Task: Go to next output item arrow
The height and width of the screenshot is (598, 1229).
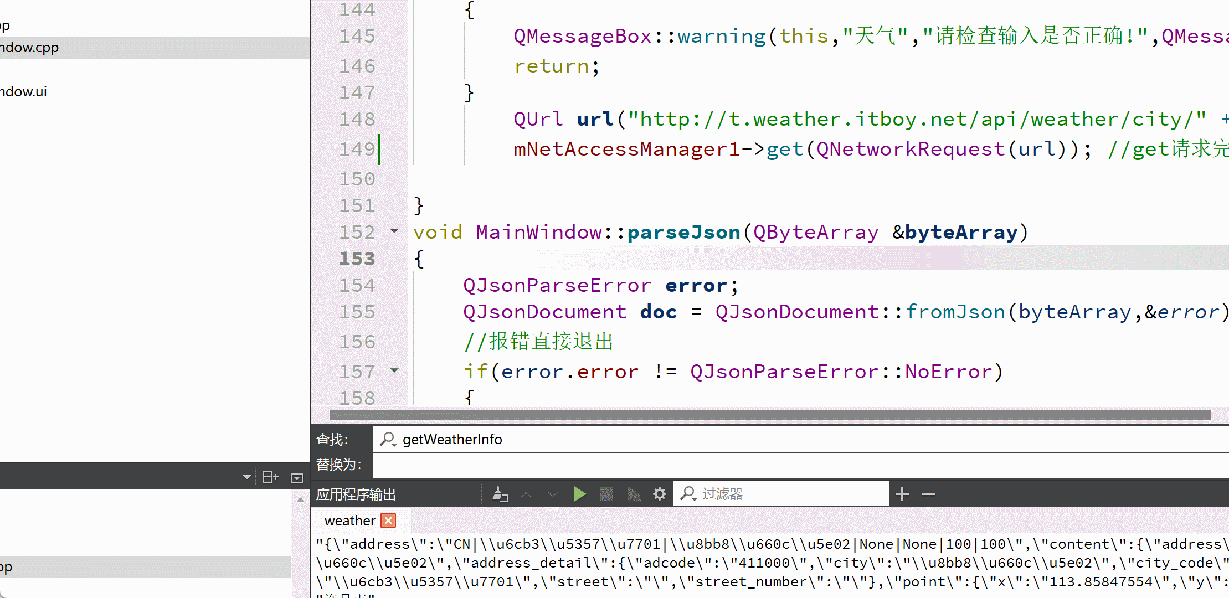Action: pos(553,494)
